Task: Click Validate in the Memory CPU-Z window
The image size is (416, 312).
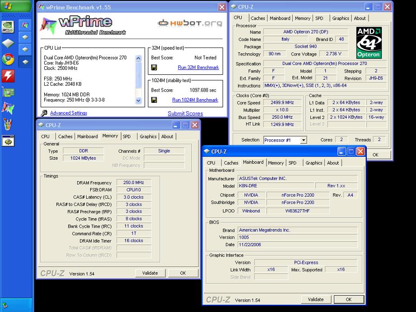Action: 150,273
